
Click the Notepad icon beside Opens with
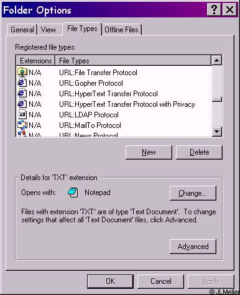tap(73, 193)
